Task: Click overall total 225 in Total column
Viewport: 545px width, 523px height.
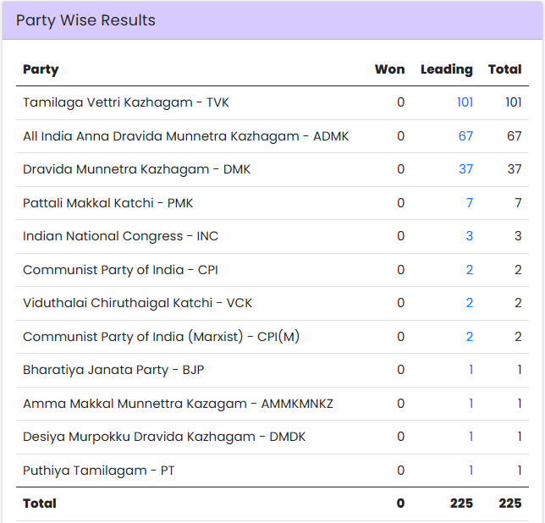Action: coord(510,504)
